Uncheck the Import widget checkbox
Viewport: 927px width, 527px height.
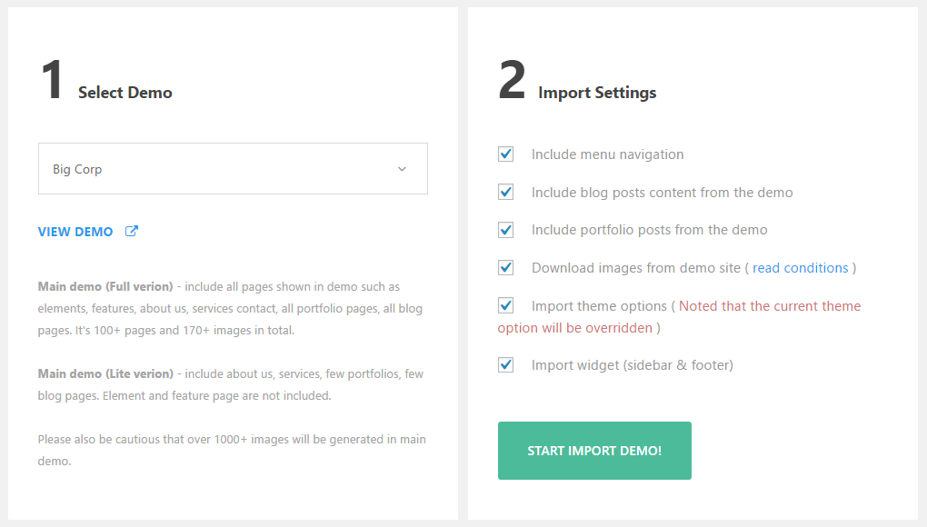click(506, 365)
